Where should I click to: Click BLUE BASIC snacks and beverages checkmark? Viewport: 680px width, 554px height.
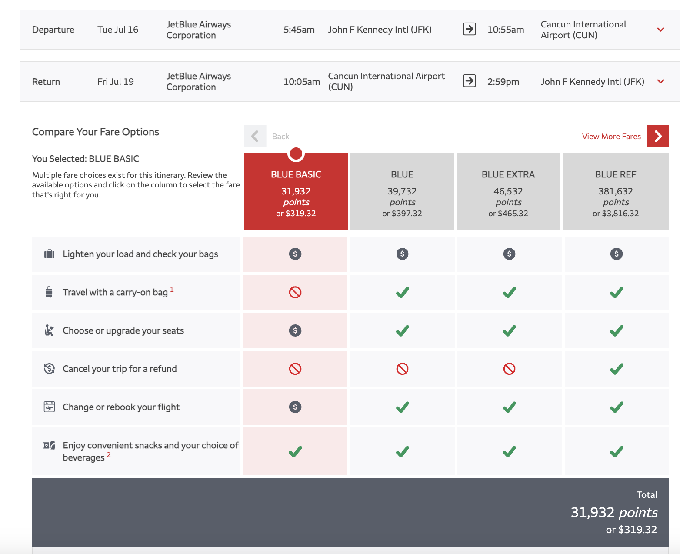pos(295,451)
